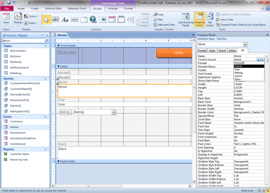
Task: Switch to Create ribbon tab
Action: click(x=35, y=8)
